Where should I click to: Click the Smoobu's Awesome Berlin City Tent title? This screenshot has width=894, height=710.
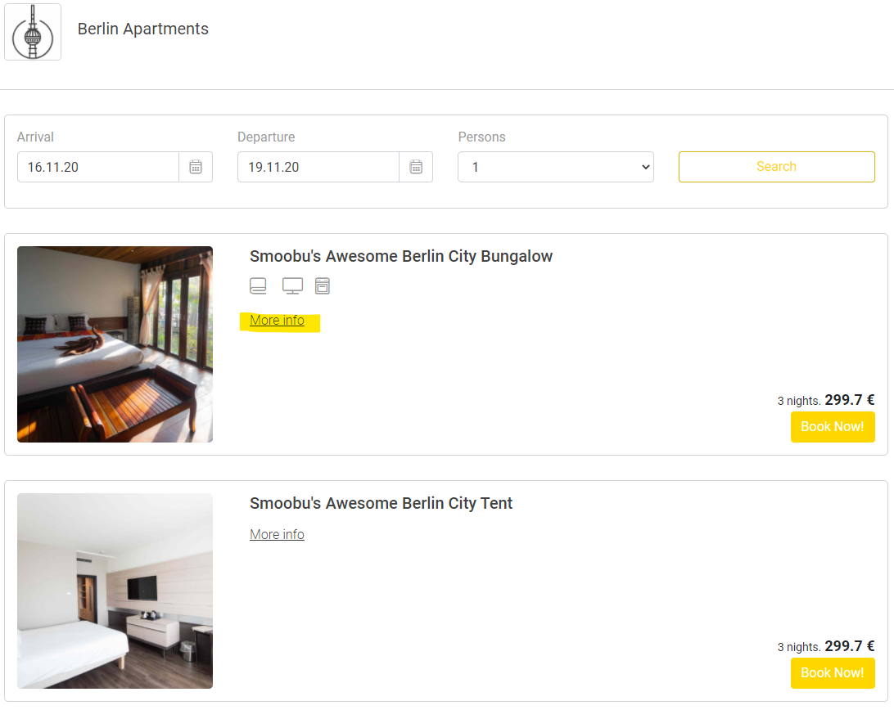(381, 503)
